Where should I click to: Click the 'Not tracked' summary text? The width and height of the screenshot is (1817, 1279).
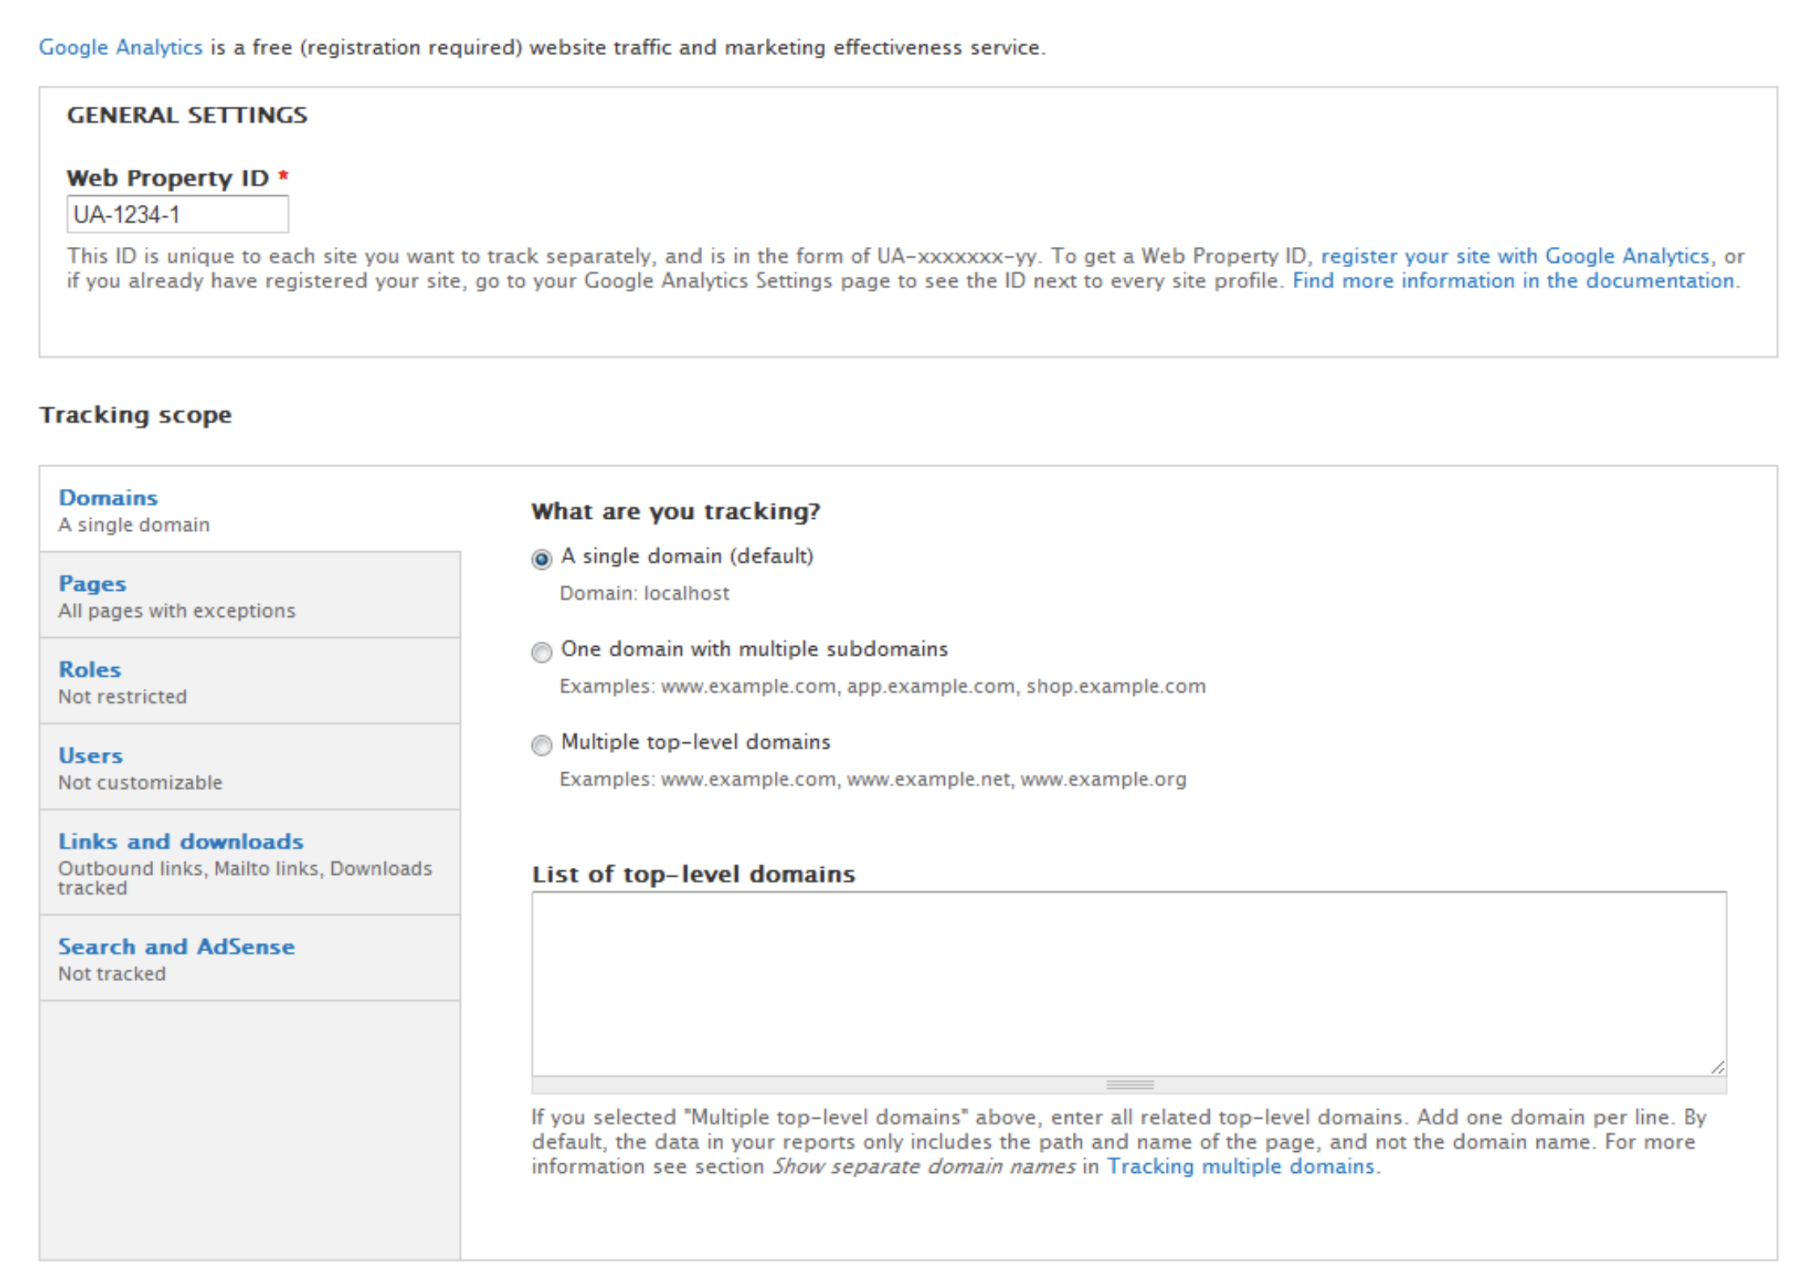point(112,974)
